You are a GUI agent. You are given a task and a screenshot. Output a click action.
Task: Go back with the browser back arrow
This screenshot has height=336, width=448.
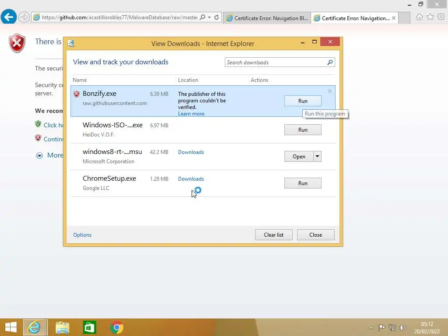9,17
